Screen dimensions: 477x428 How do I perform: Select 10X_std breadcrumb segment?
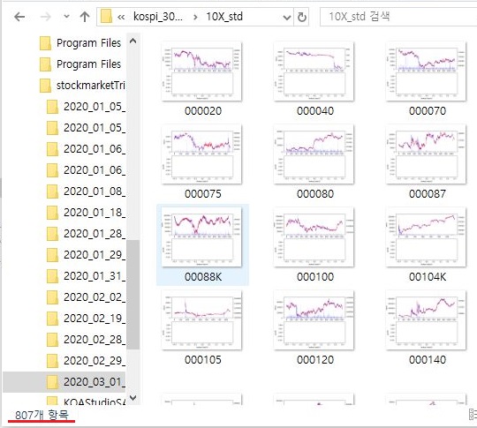point(224,17)
